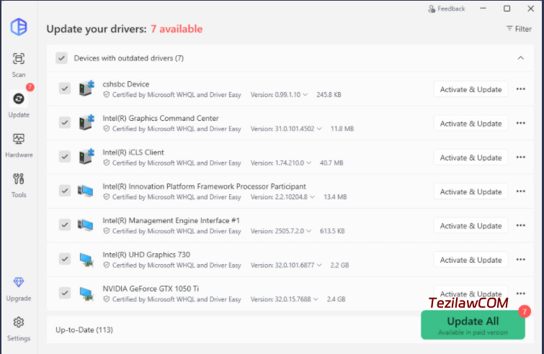Screen dimensions: 544x354
Task: Click the NVIDIA GeForce GTX 1050 Ti name
Action: (151, 289)
